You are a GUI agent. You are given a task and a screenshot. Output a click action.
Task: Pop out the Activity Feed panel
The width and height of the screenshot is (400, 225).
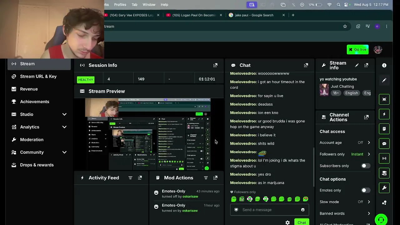point(140,178)
